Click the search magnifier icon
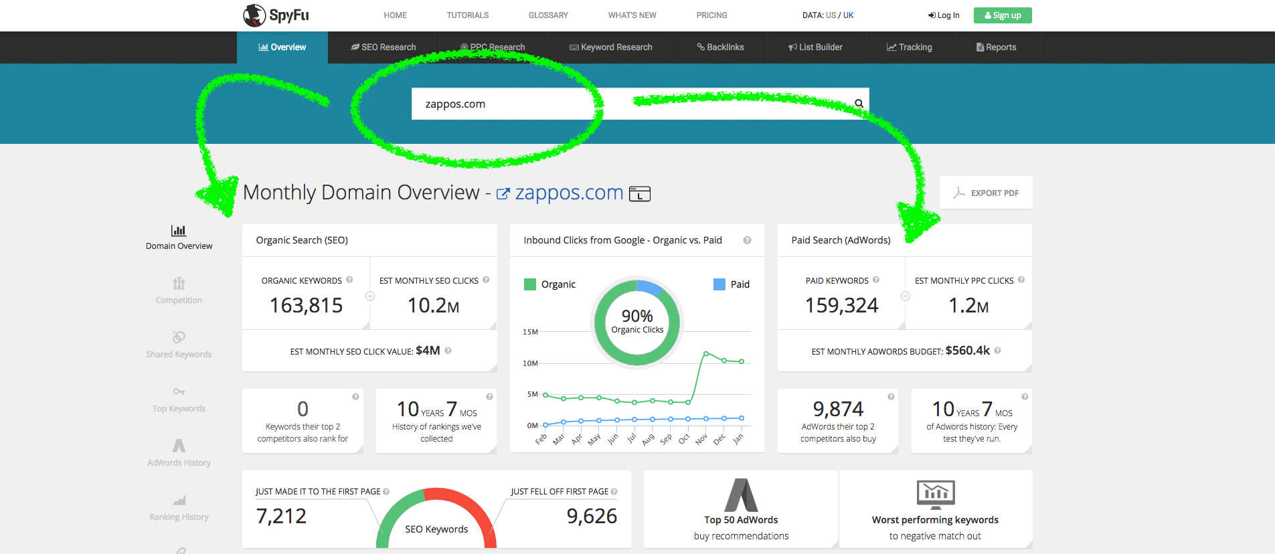This screenshot has height=554, width=1275. (859, 103)
